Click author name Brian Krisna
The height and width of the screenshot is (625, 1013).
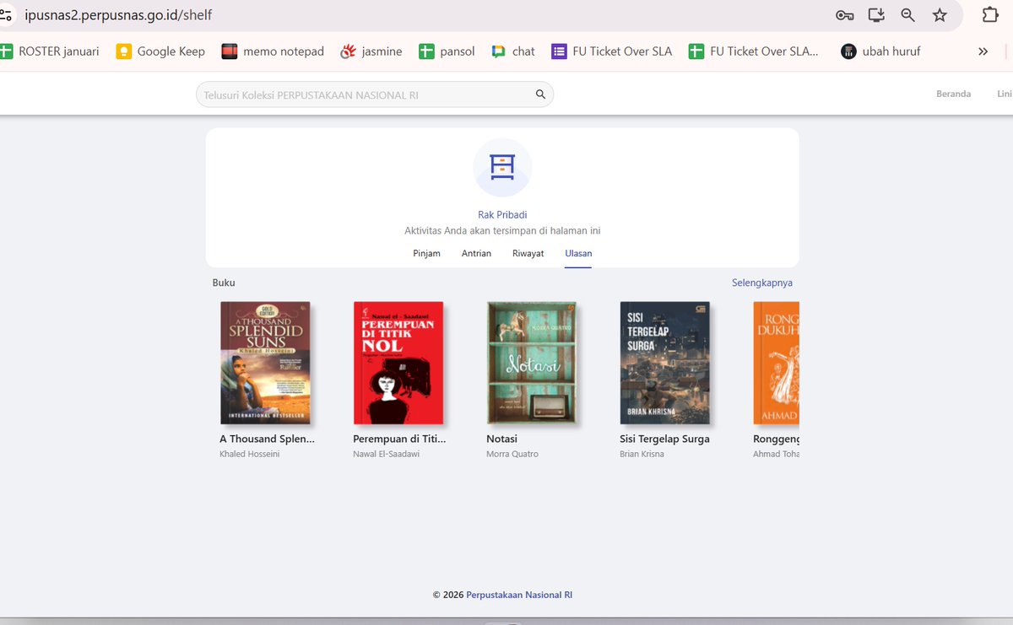[x=642, y=454]
